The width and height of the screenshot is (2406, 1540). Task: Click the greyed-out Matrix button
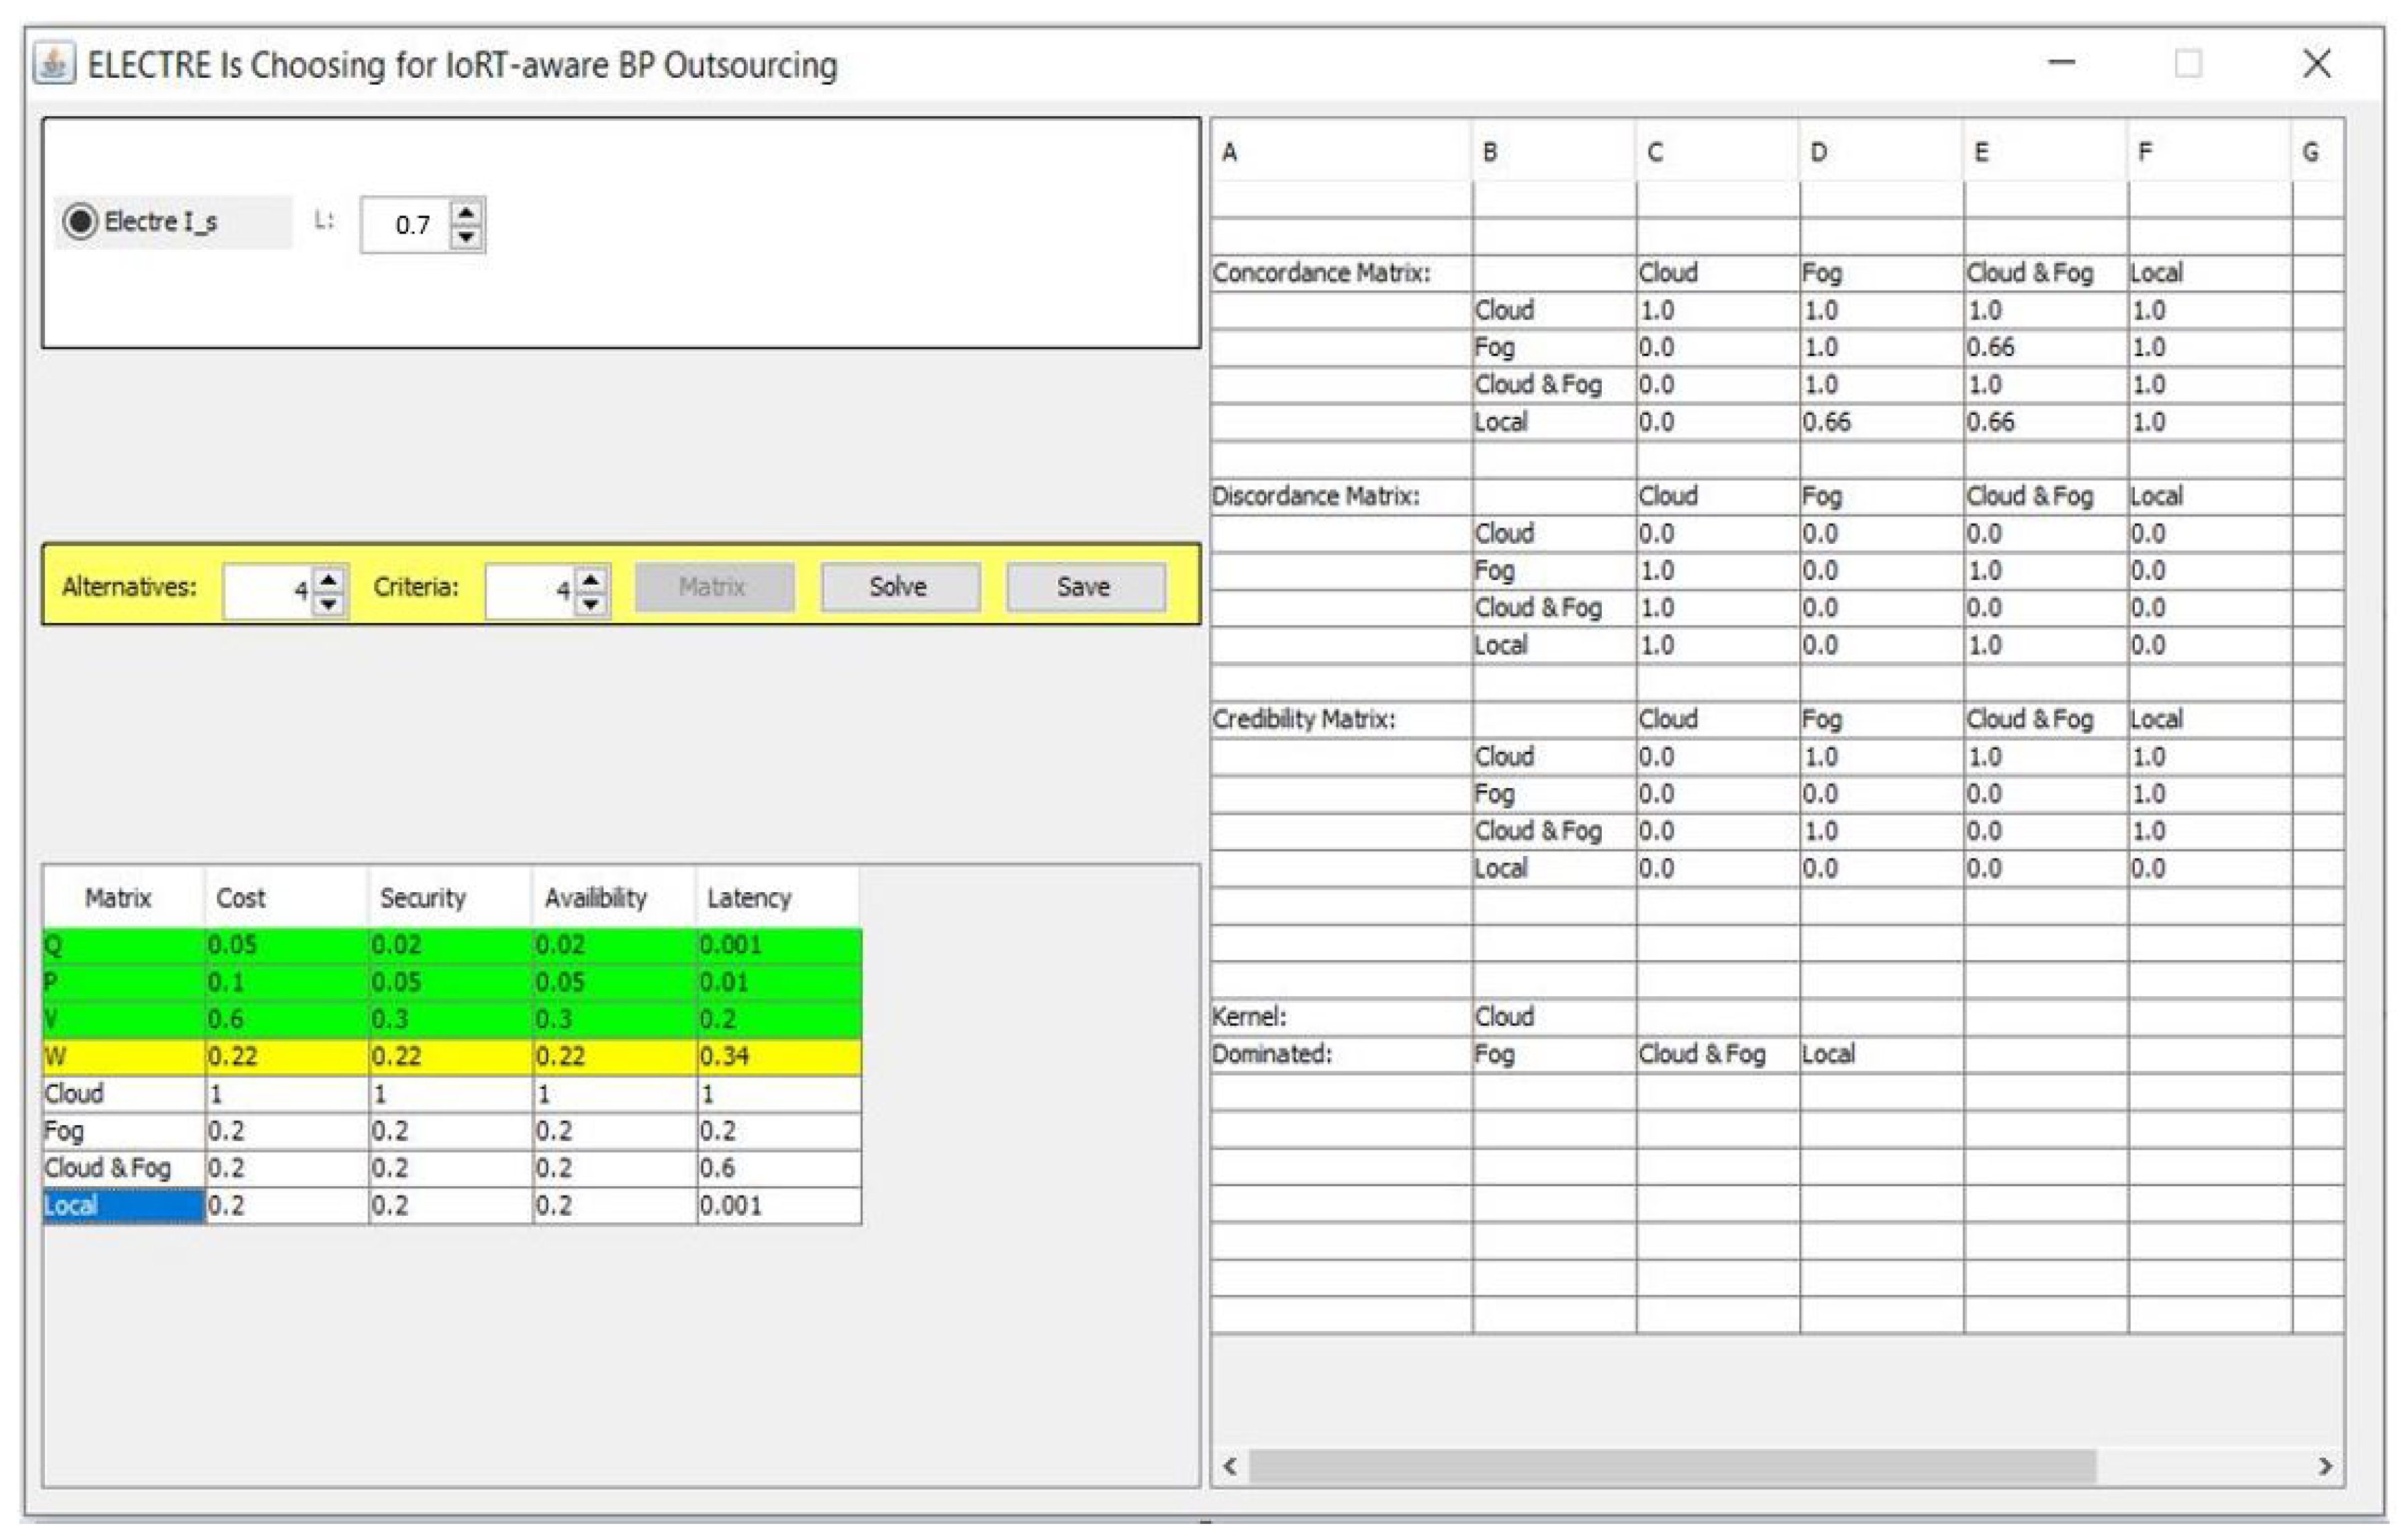pyautogui.click(x=714, y=587)
